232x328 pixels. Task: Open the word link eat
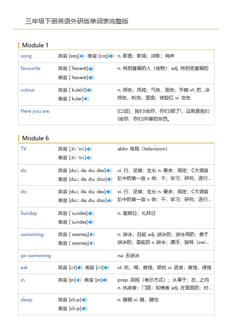24,268
